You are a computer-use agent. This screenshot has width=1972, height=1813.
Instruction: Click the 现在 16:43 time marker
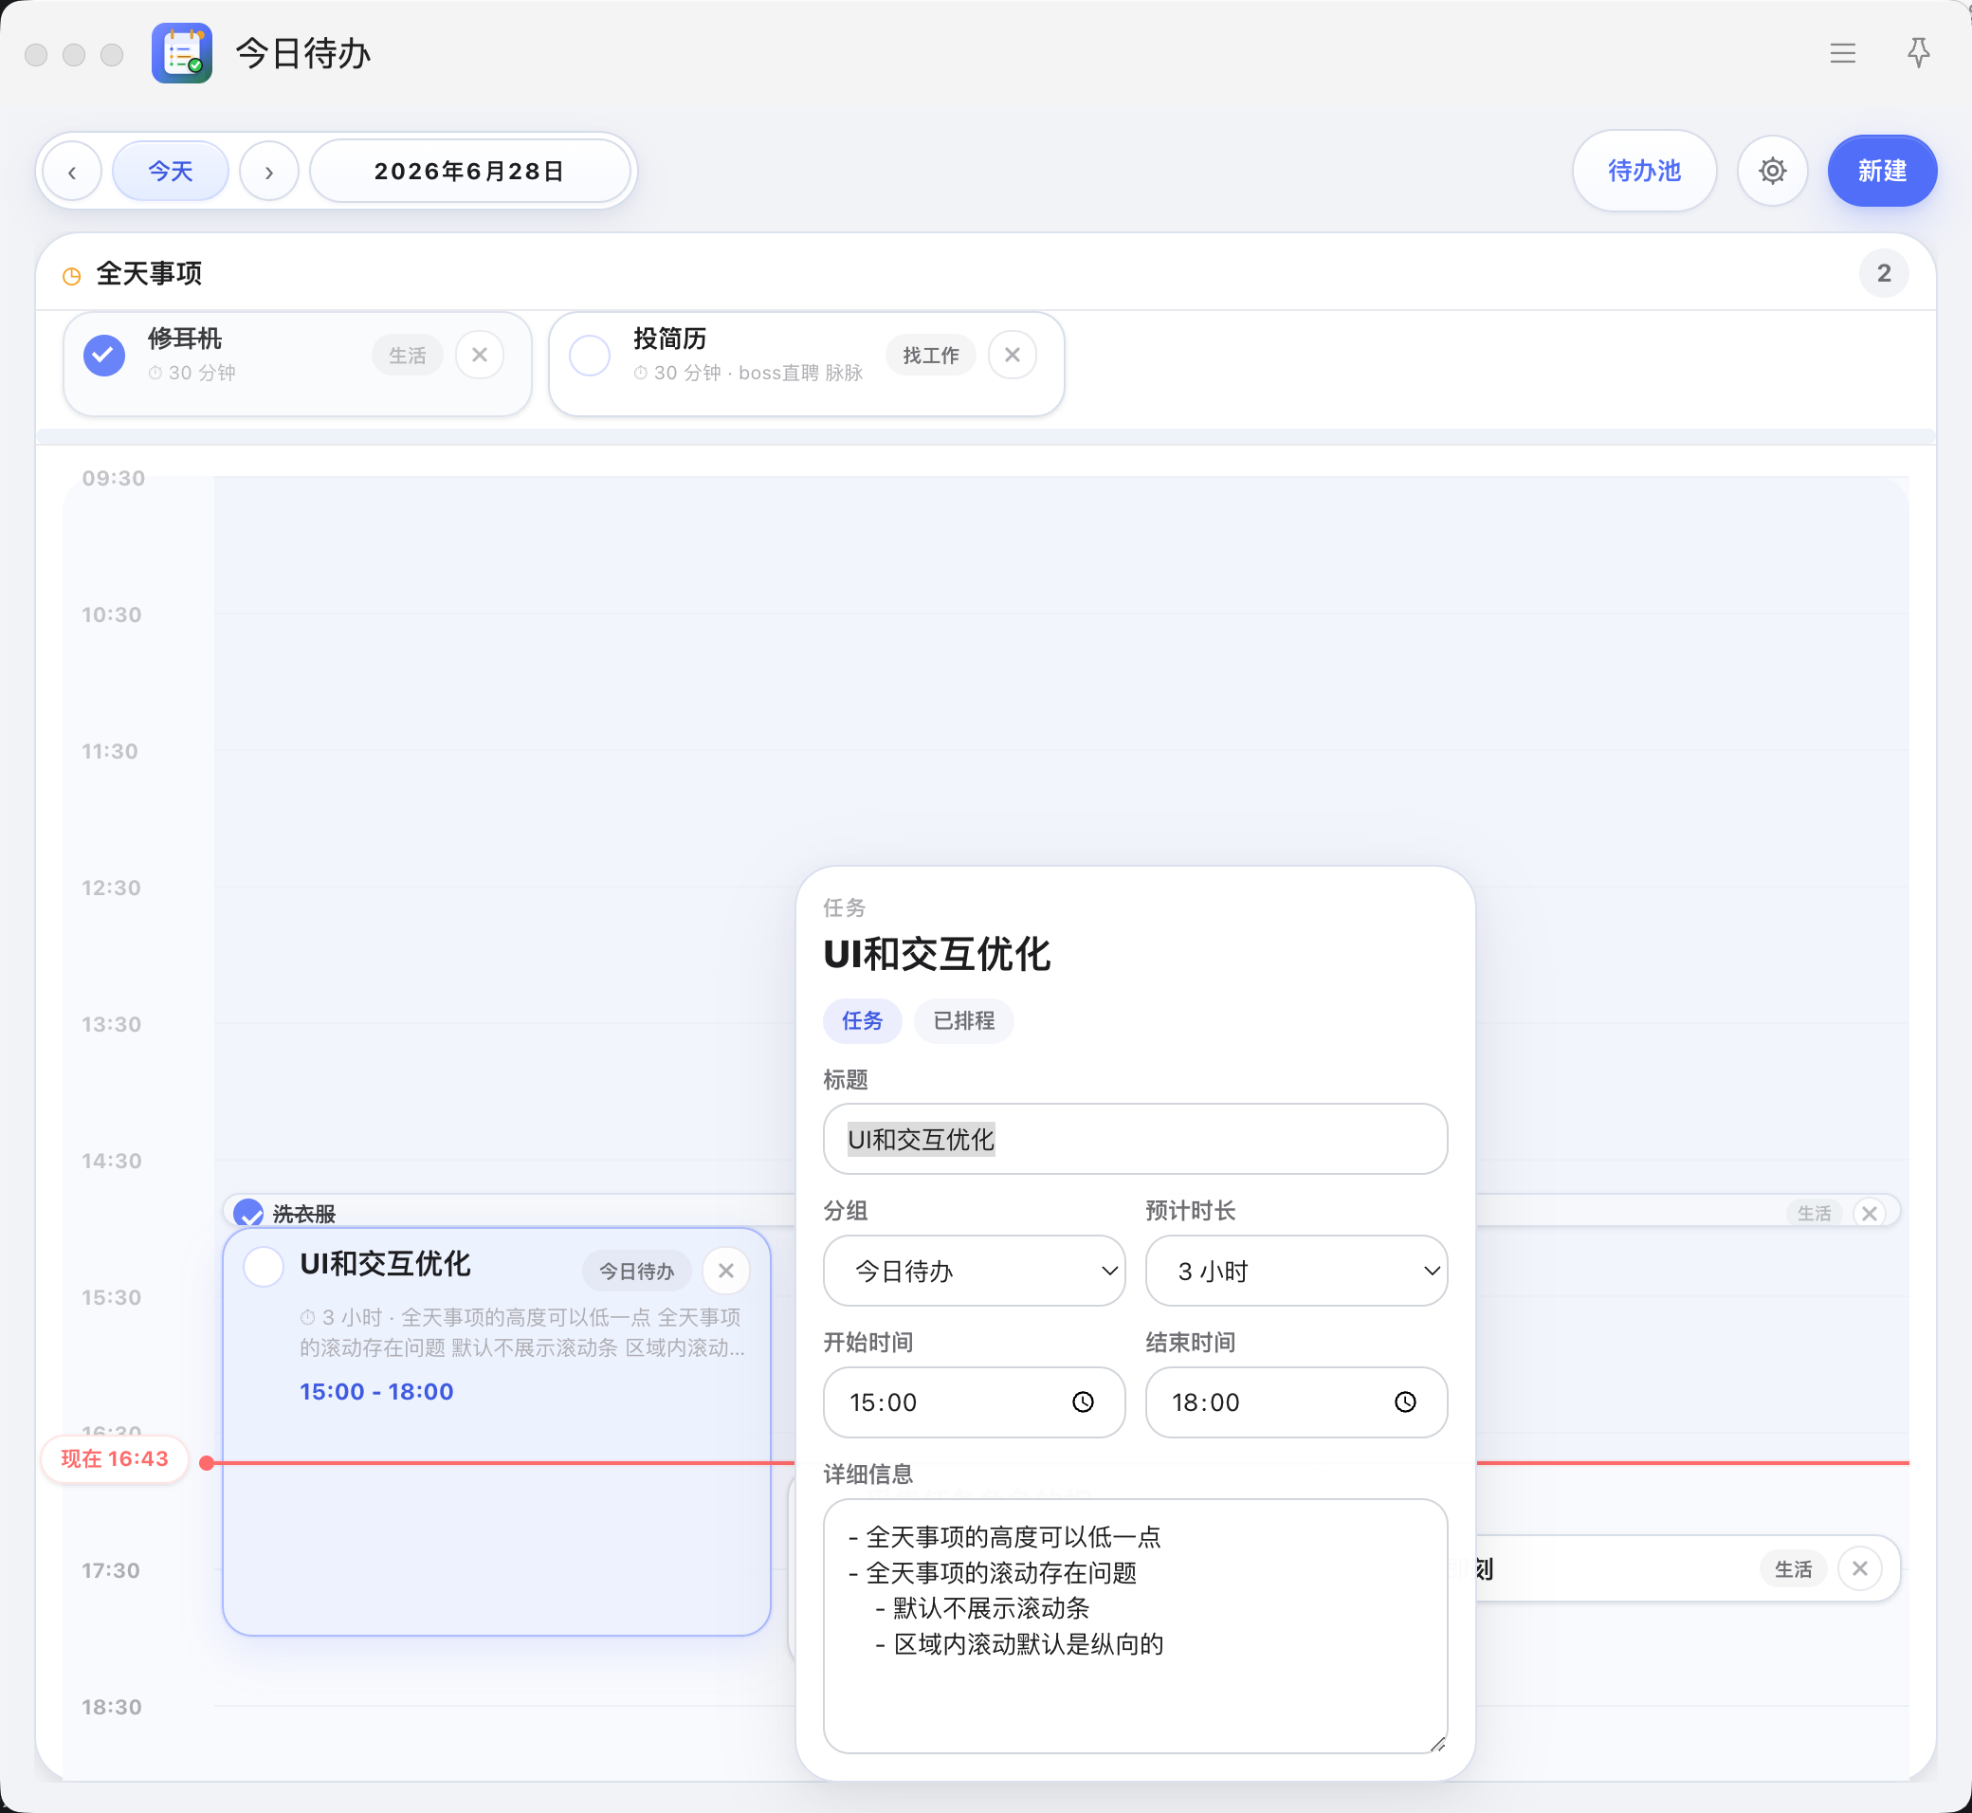point(115,1458)
